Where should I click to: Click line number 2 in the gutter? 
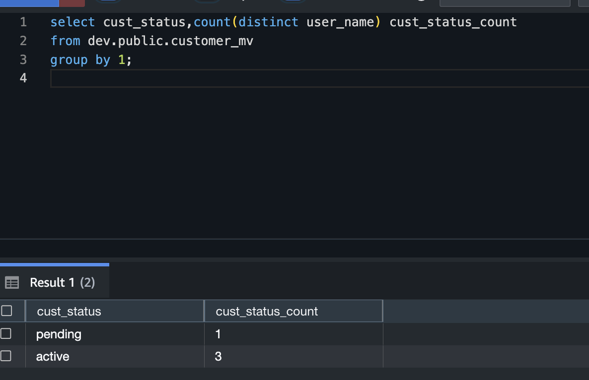23,41
